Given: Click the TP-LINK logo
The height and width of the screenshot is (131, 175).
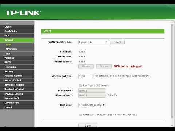Looking at the screenshot, I should point(23,13).
